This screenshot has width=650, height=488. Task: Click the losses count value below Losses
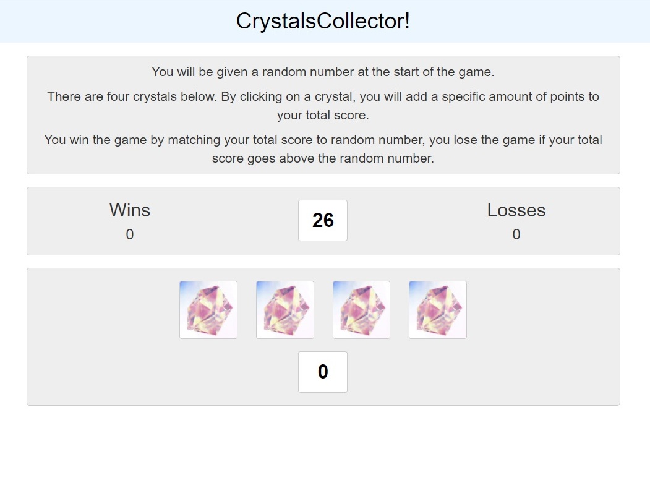click(x=516, y=234)
